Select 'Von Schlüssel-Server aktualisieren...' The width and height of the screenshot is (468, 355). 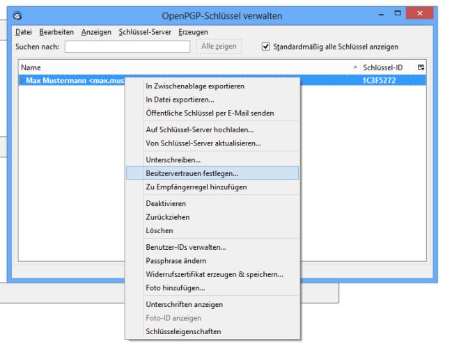[212, 143]
